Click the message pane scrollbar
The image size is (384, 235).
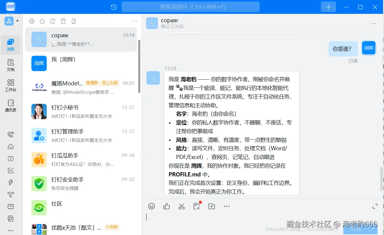coord(382,179)
